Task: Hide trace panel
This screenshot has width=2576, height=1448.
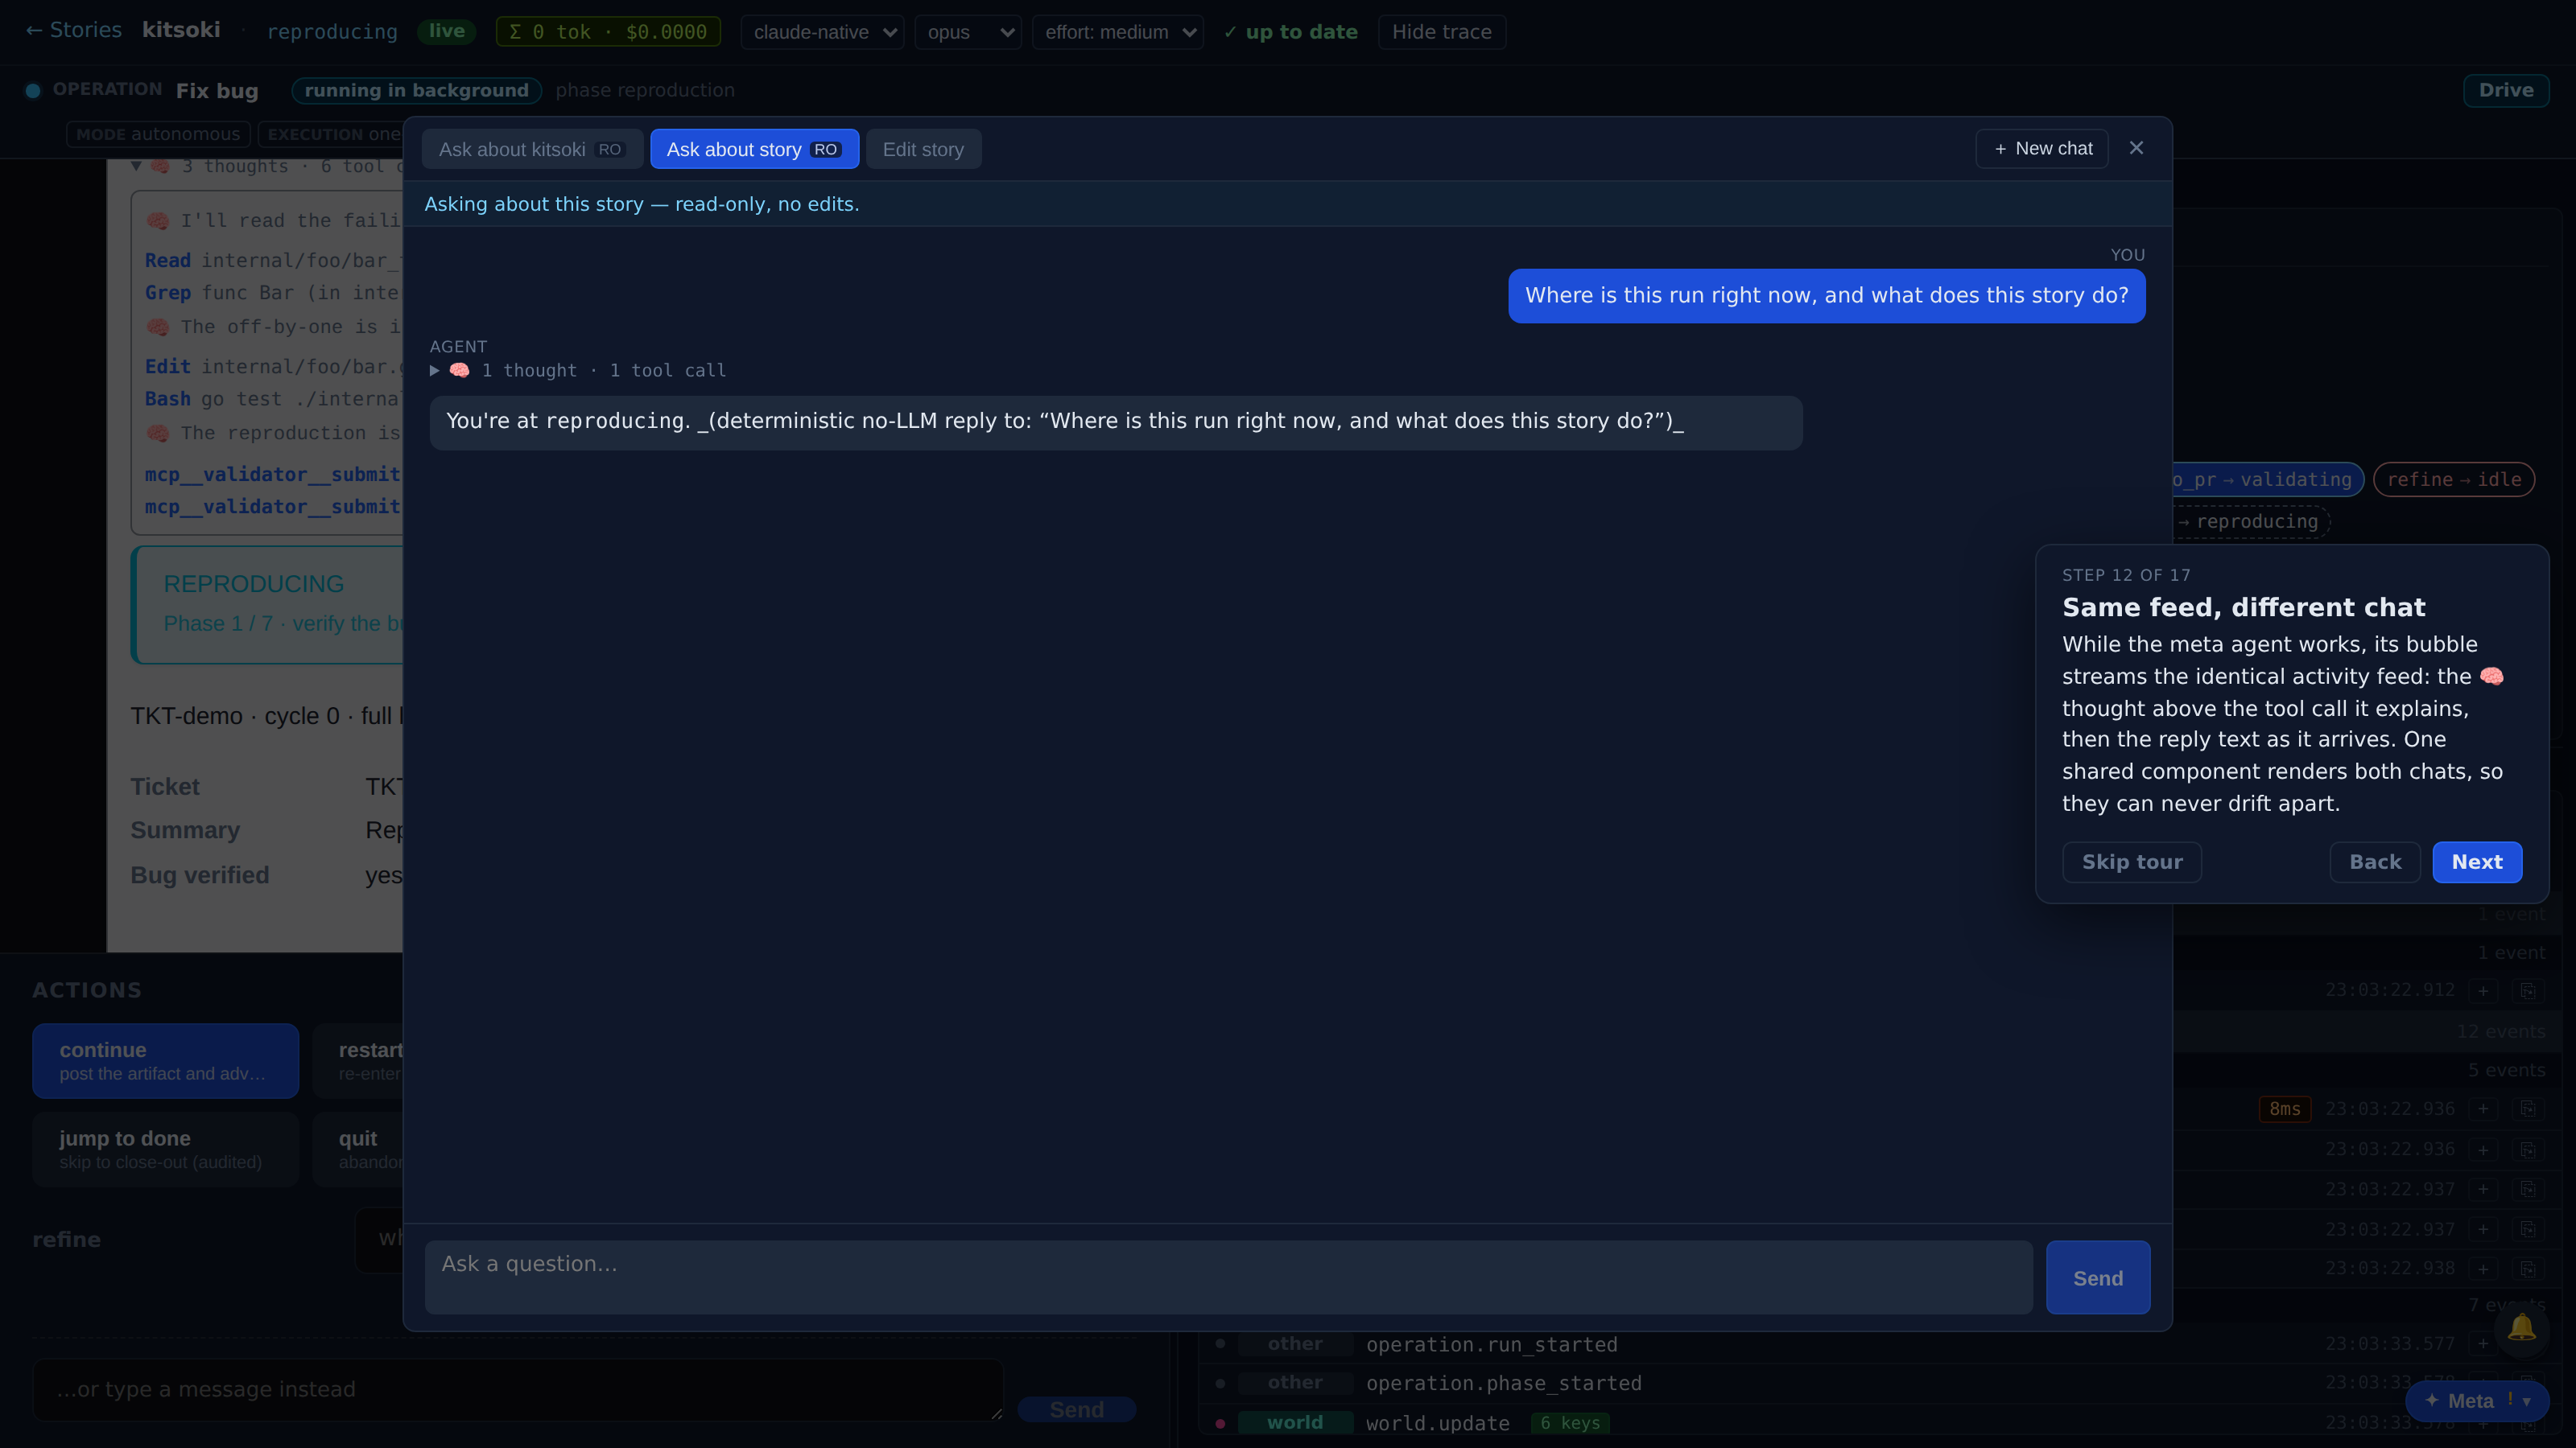Action: [x=1441, y=32]
